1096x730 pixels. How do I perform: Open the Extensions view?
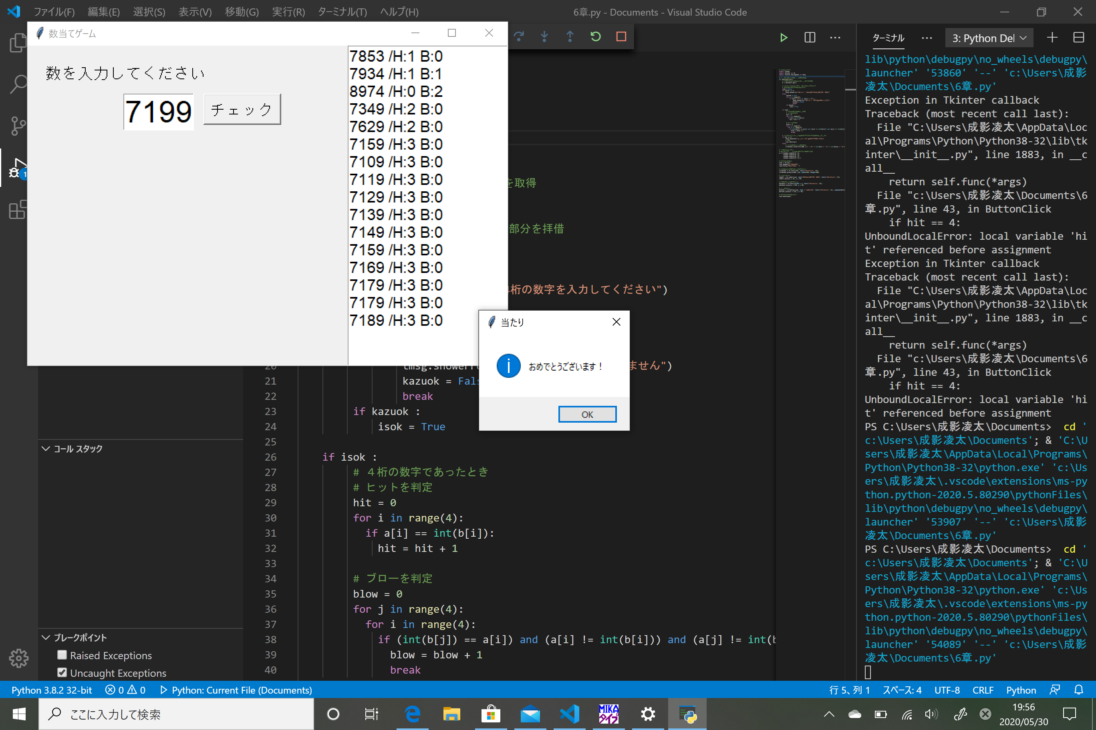click(18, 209)
